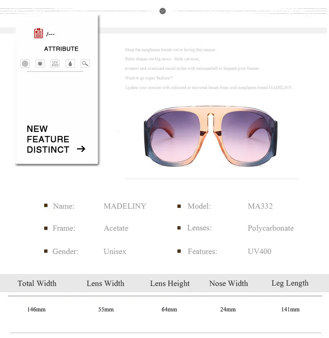The height and width of the screenshot is (338, 329).
Task: Click the 24mm nose width value
Action: tap(228, 310)
